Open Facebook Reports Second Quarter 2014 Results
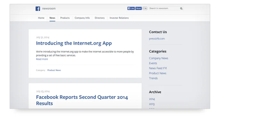This screenshot has height=129, width=256. pos(82,100)
